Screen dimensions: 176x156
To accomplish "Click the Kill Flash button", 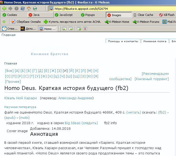I will [167, 15].
